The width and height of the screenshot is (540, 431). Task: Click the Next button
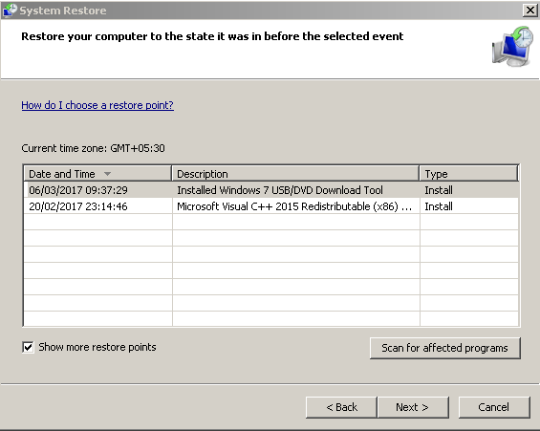point(413,407)
